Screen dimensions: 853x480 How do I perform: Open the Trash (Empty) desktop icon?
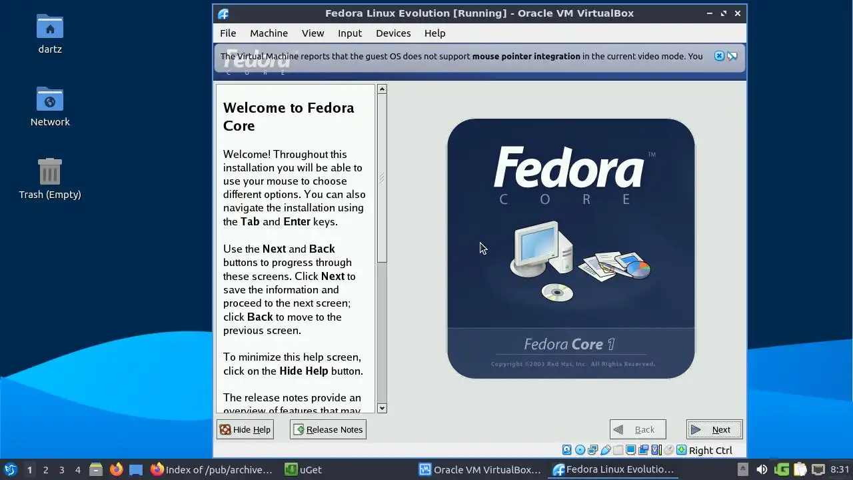click(x=50, y=179)
